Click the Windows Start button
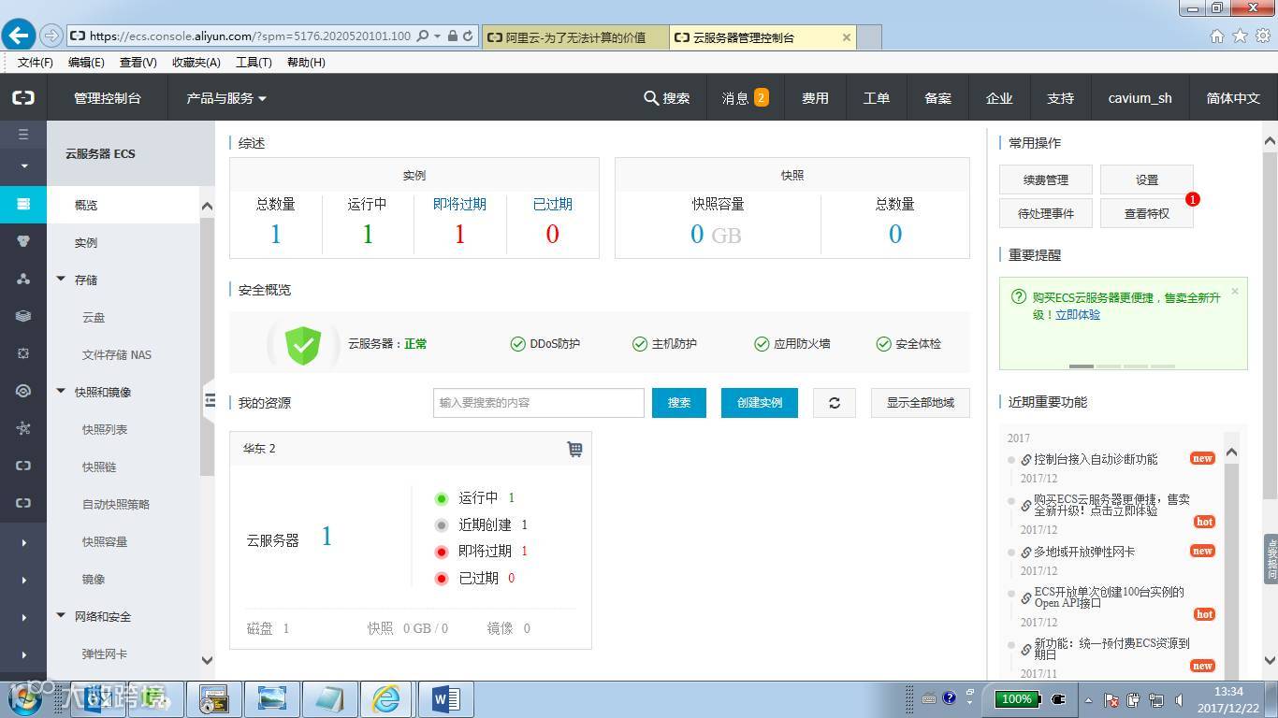Viewport: 1278px width, 718px height. pyautogui.click(x=25, y=698)
